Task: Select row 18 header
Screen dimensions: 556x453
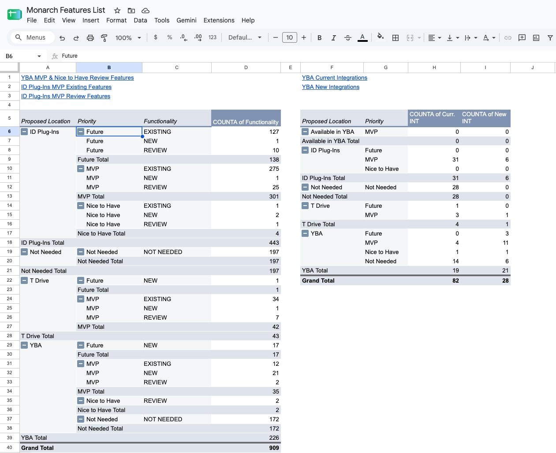Action: point(9,243)
